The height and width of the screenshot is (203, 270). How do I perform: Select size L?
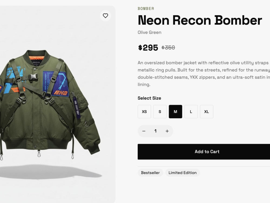pos(191,112)
